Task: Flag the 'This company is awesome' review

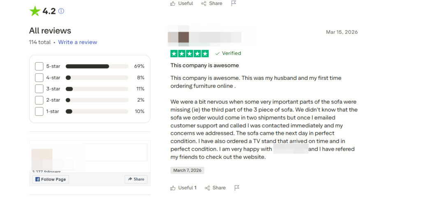Action: coord(237,188)
